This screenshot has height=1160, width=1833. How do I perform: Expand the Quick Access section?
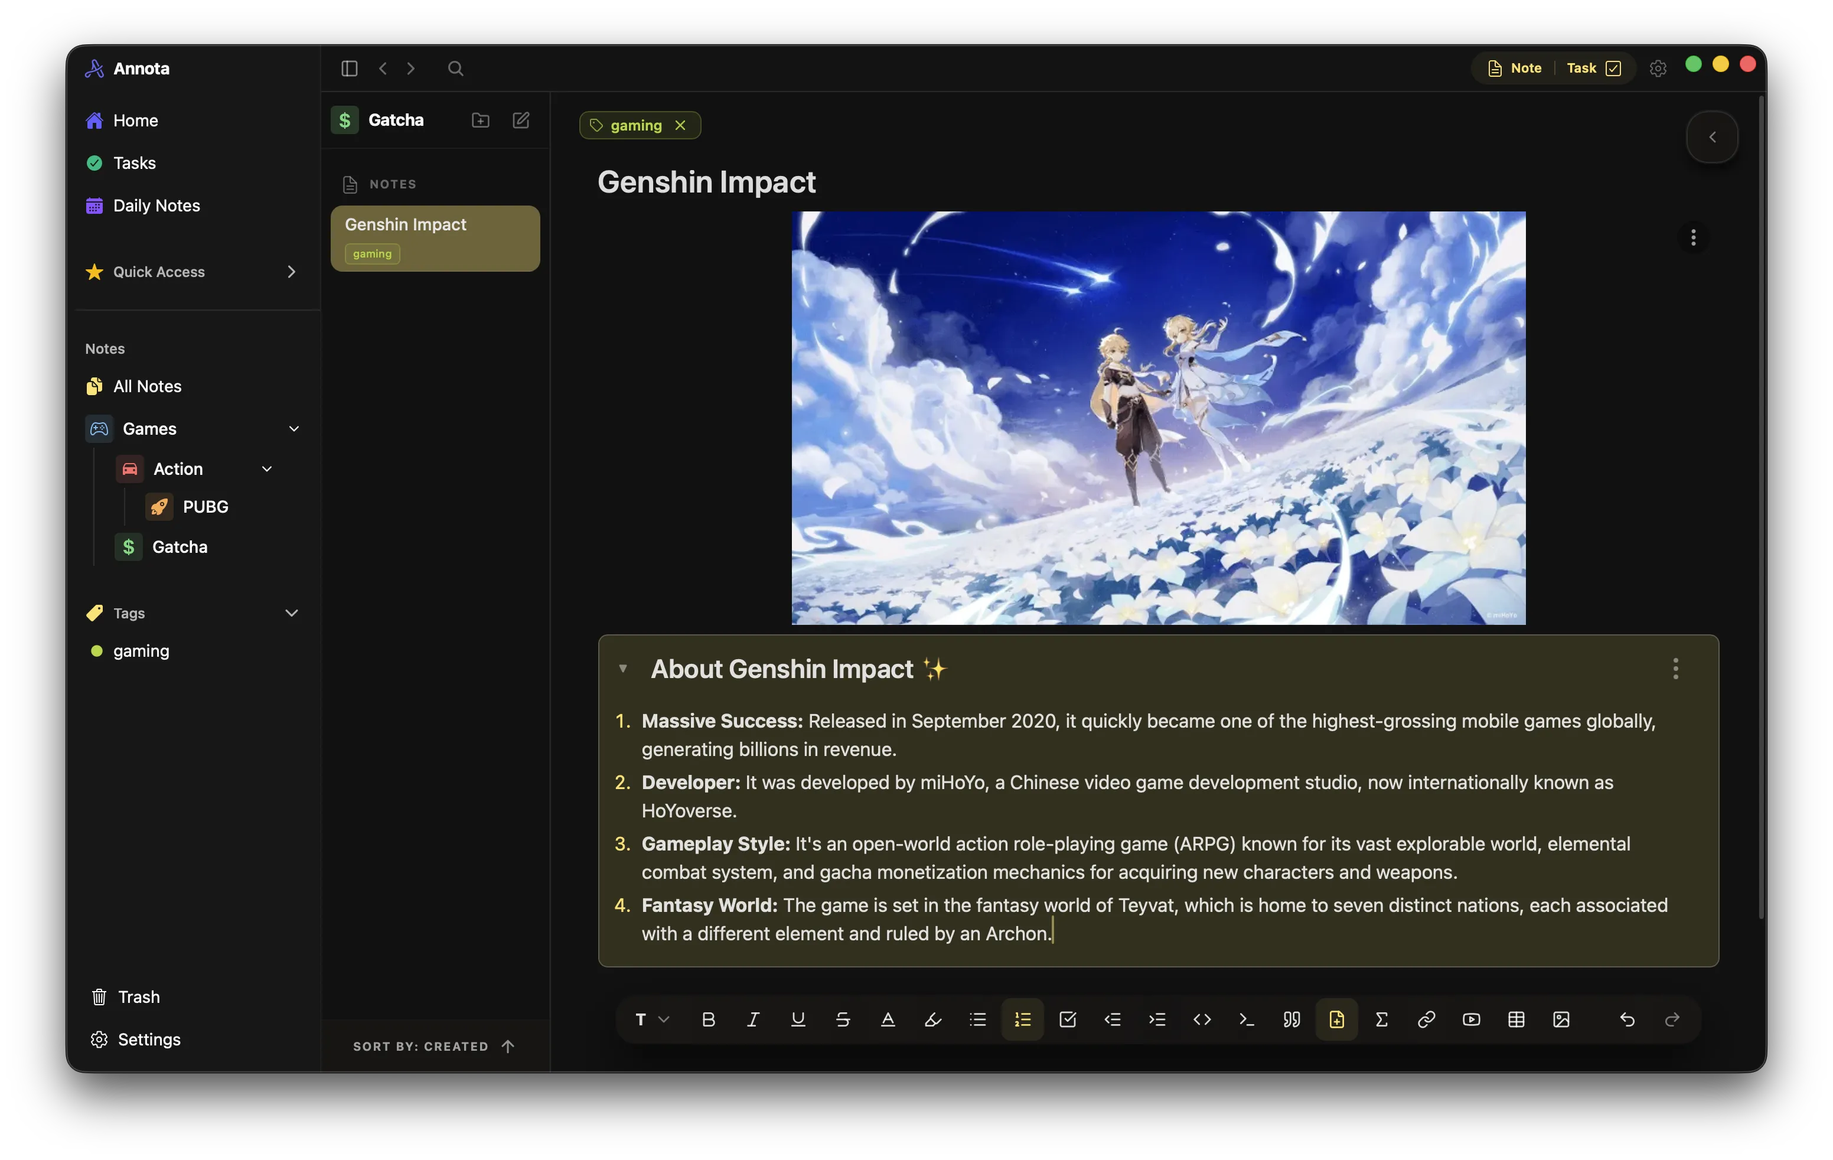(291, 272)
